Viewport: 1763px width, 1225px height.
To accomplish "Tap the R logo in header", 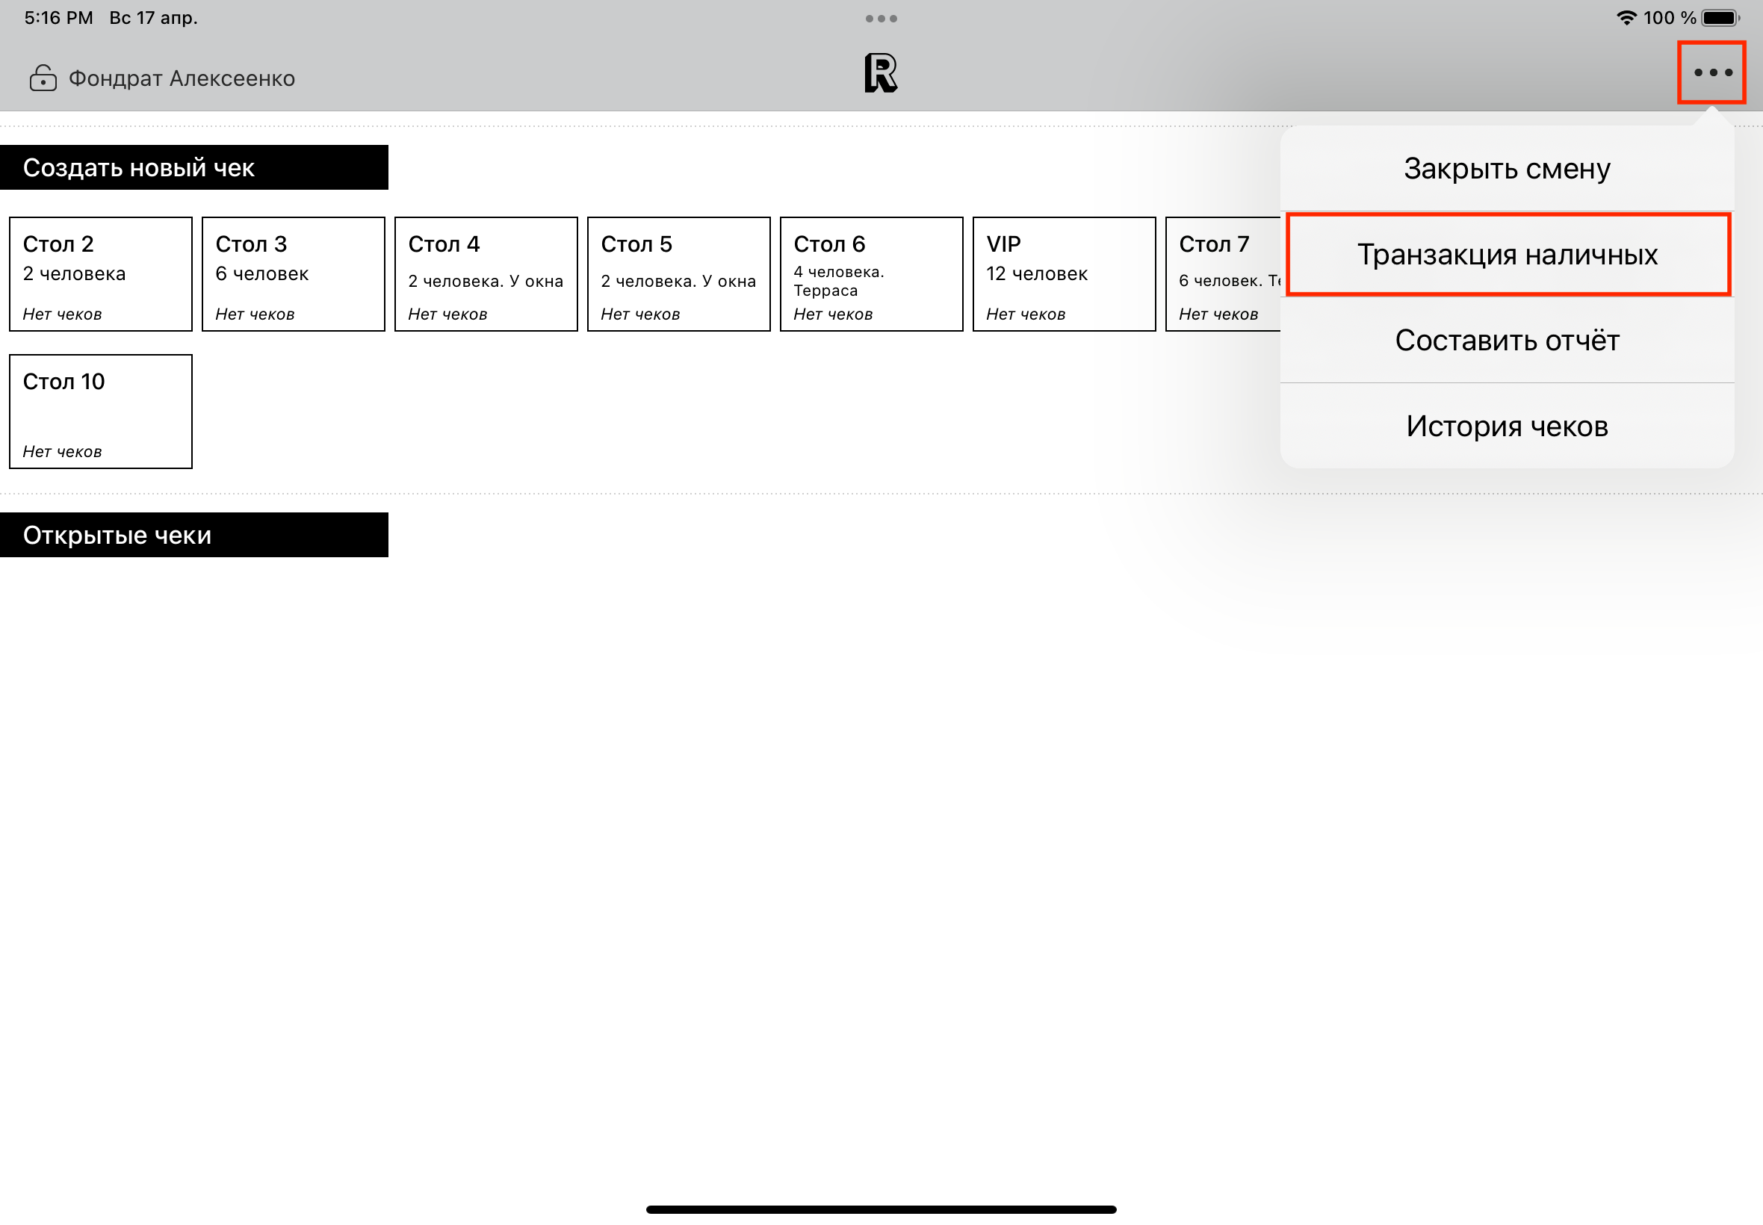I will [880, 74].
